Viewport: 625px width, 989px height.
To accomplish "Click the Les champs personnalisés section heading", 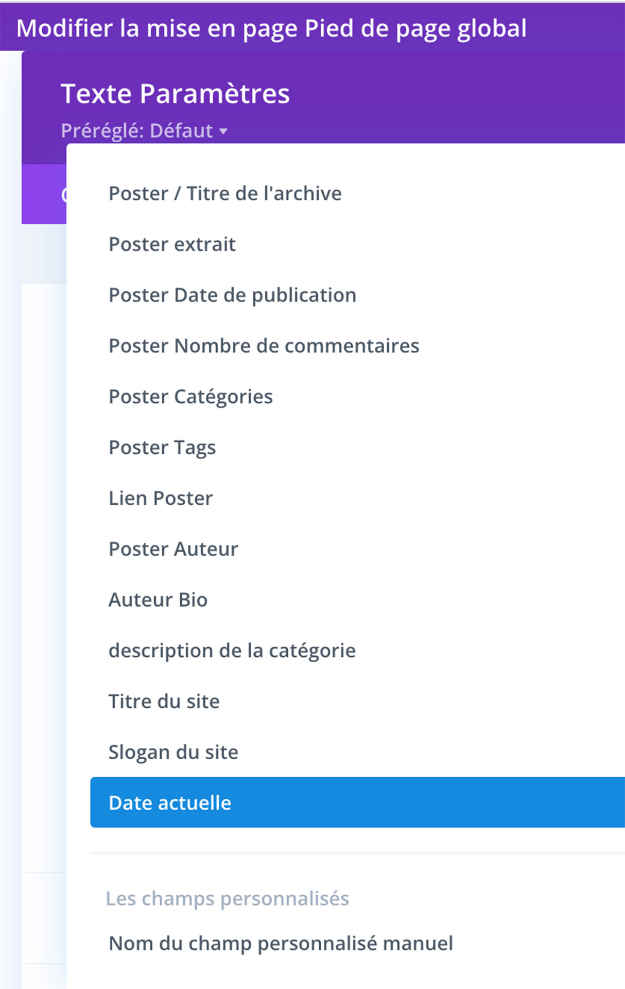I will [227, 898].
